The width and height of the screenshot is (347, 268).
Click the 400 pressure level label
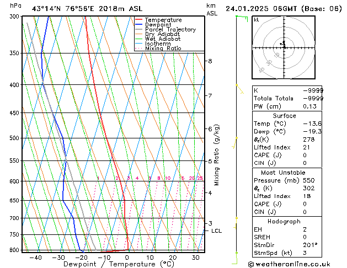pos(15,85)
